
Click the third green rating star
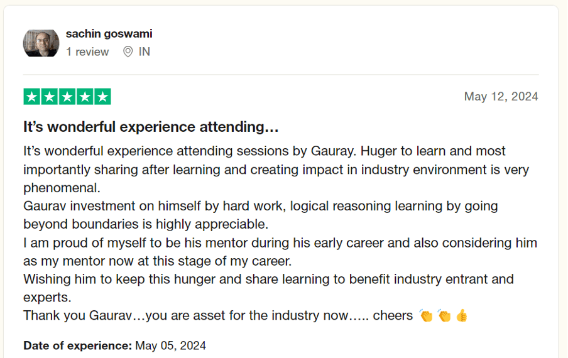[x=67, y=97]
